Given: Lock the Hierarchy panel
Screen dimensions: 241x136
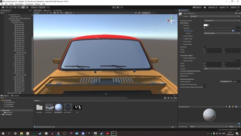Looking at the screenshot, I should [29, 11].
